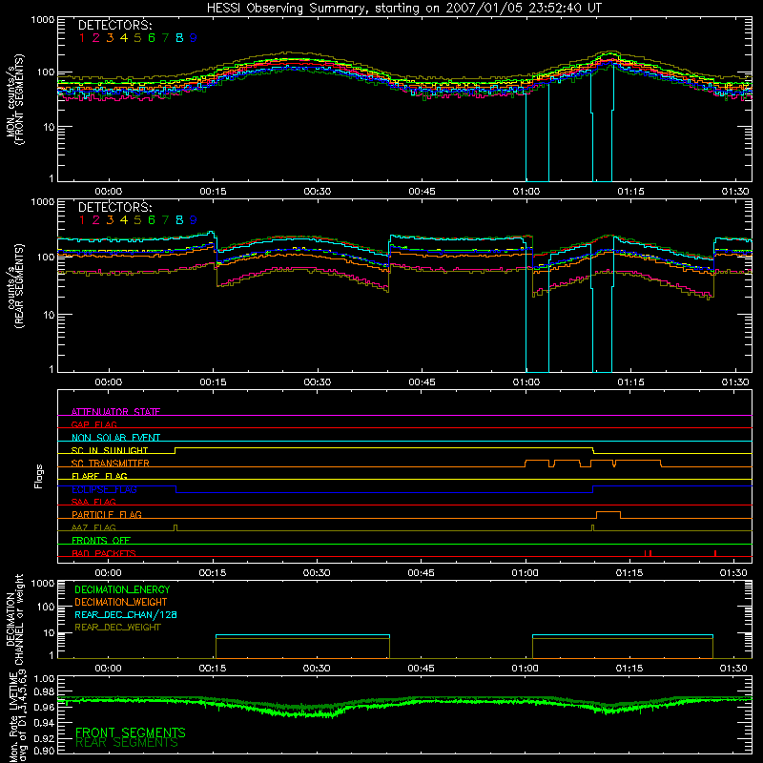Select the SC_TRANSMITTER flag label
The width and height of the screenshot is (763, 763).
[x=111, y=464]
